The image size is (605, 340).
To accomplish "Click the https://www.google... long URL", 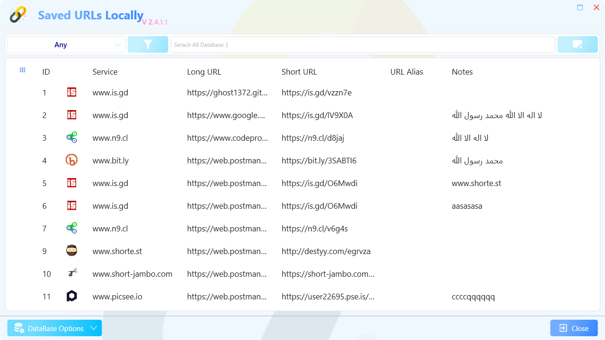I will click(226, 115).
